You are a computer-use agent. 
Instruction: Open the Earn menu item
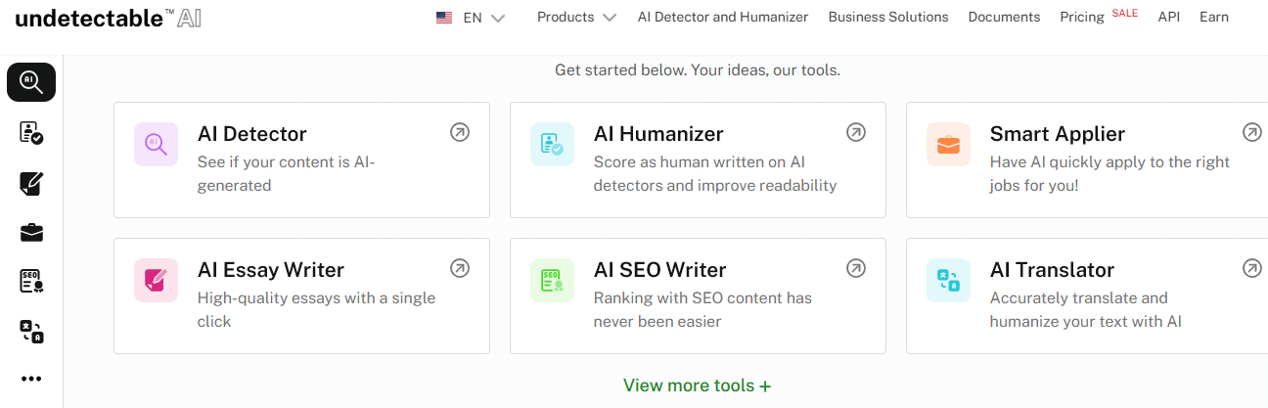coord(1214,17)
